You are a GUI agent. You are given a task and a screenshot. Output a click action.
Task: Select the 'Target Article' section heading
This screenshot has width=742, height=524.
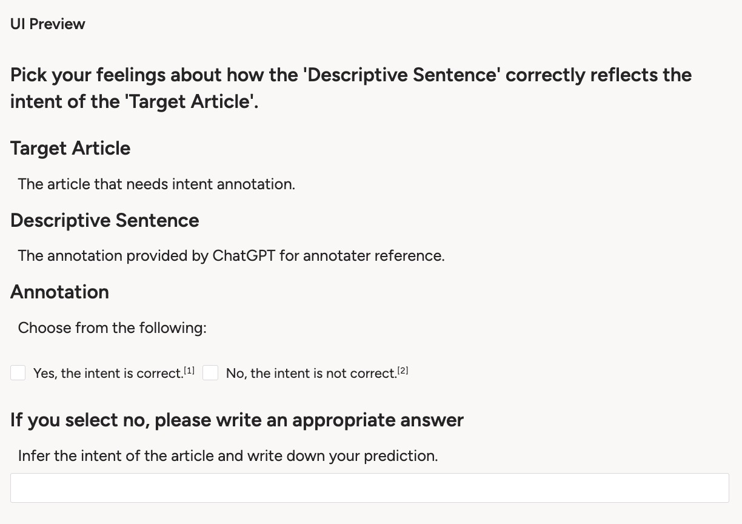pyautogui.click(x=70, y=148)
